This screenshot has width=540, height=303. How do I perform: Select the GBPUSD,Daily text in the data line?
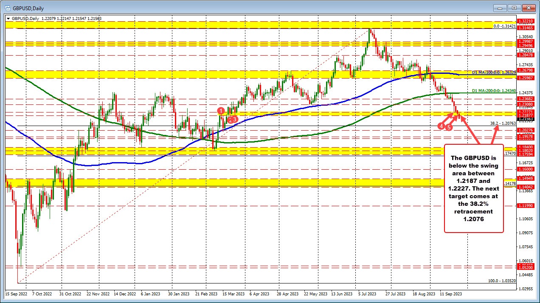coord(25,18)
